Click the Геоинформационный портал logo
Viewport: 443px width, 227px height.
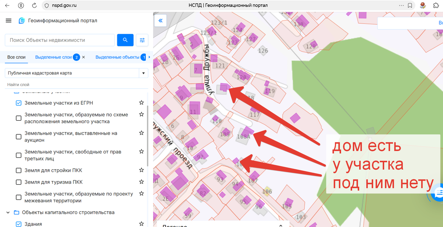point(22,21)
